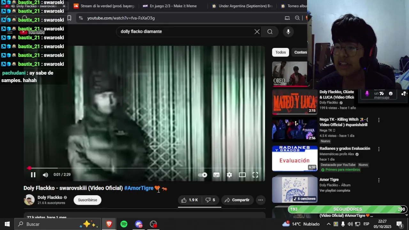
Task: Click the cast/install icon in the address bar
Action: click(x=287, y=18)
